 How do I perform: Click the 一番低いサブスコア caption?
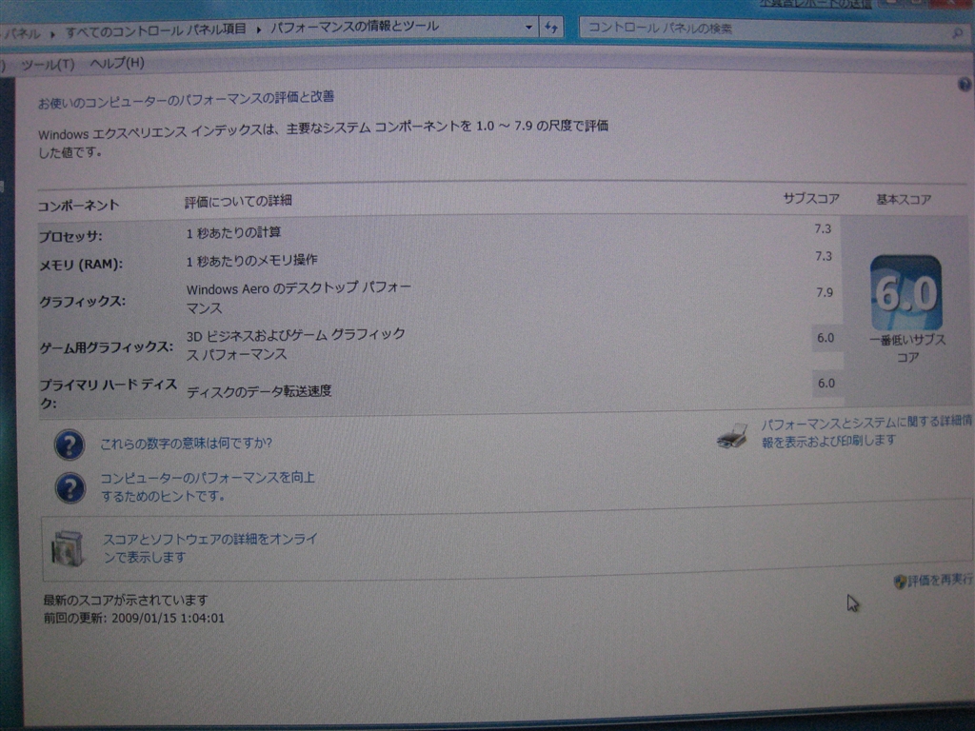point(907,348)
